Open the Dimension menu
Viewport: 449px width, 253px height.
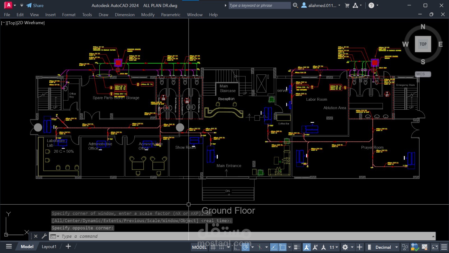(x=125, y=15)
